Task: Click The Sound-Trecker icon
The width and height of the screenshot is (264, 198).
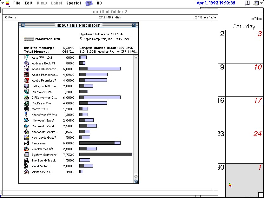Action: [26, 161]
